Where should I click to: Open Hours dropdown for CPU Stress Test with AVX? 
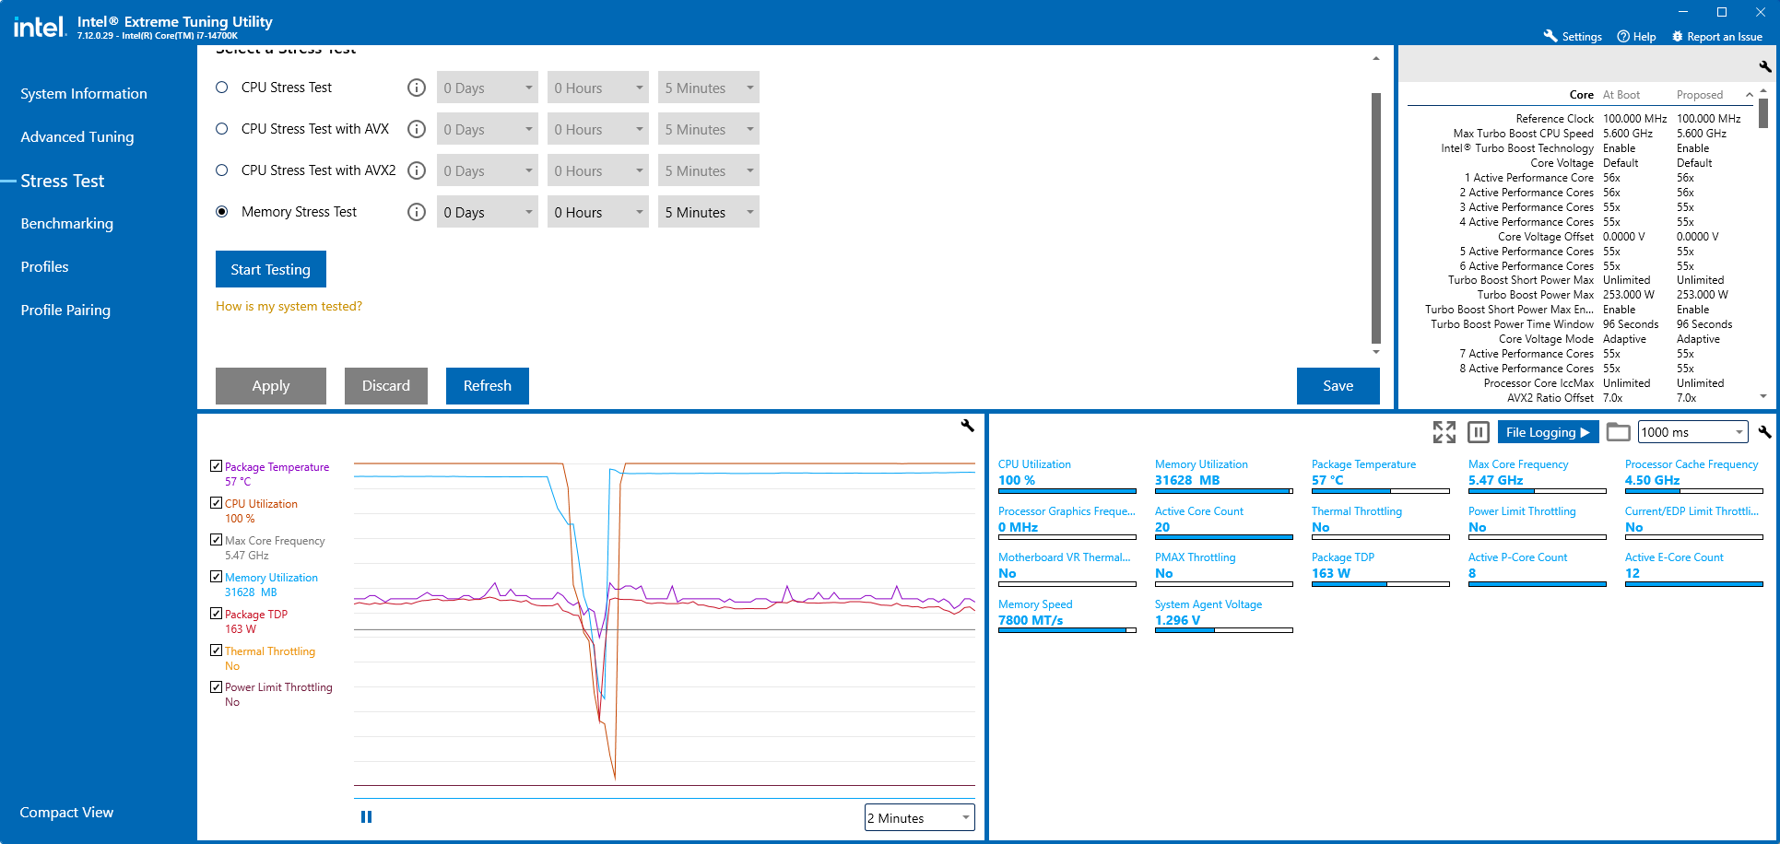(x=598, y=129)
